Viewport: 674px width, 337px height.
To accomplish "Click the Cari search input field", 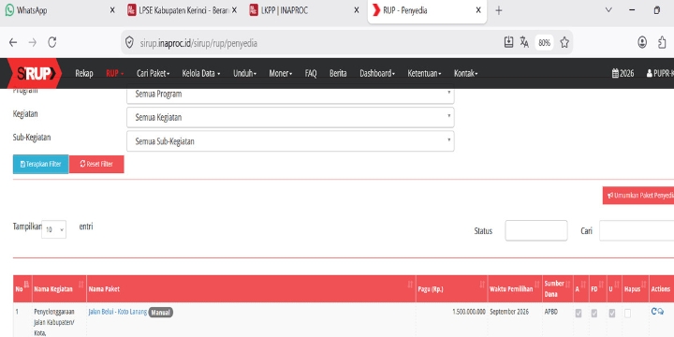I will 637,230.
